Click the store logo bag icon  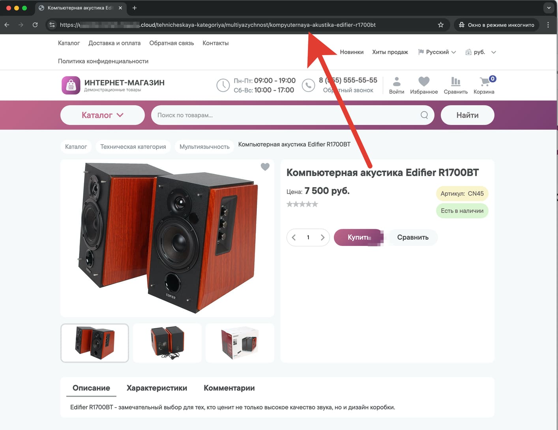point(71,85)
